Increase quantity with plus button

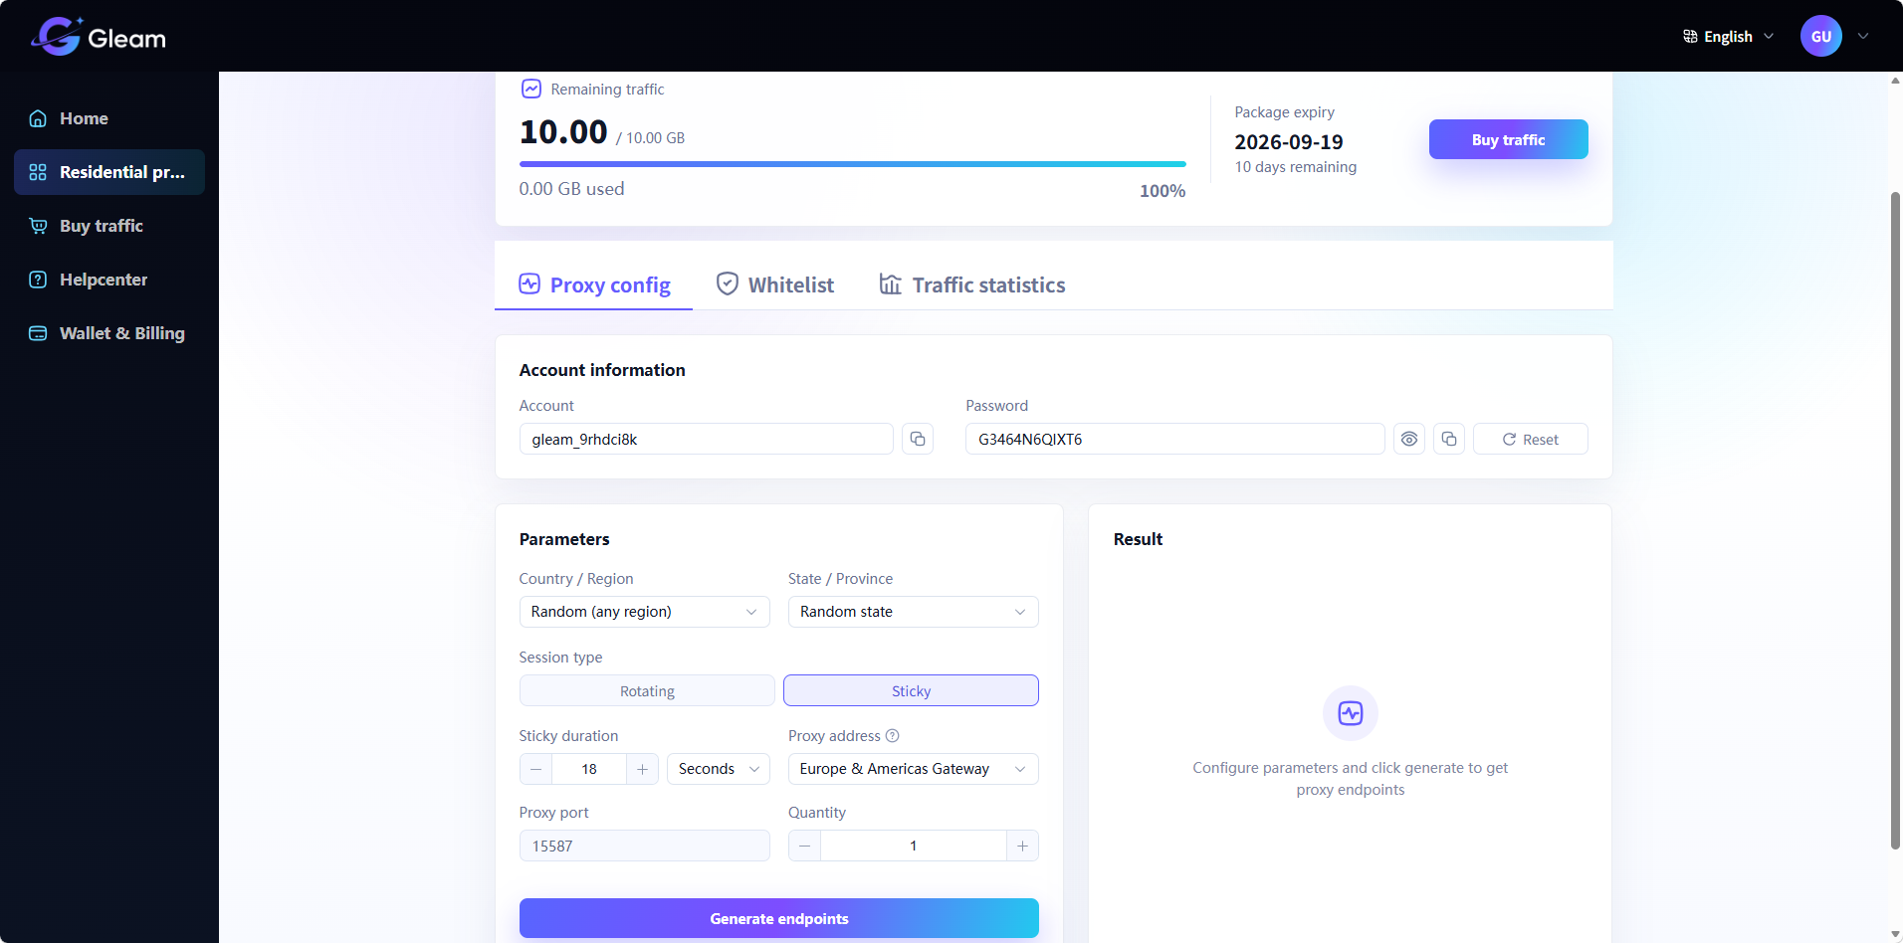click(1022, 846)
